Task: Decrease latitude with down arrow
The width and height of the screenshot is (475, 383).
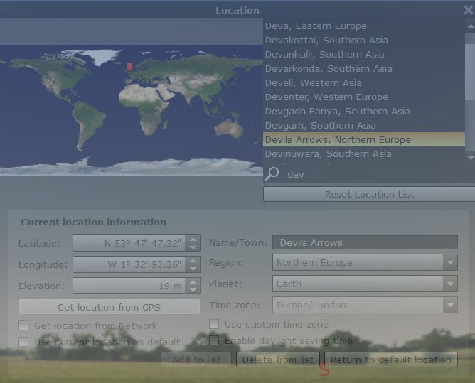Action: 193,247
